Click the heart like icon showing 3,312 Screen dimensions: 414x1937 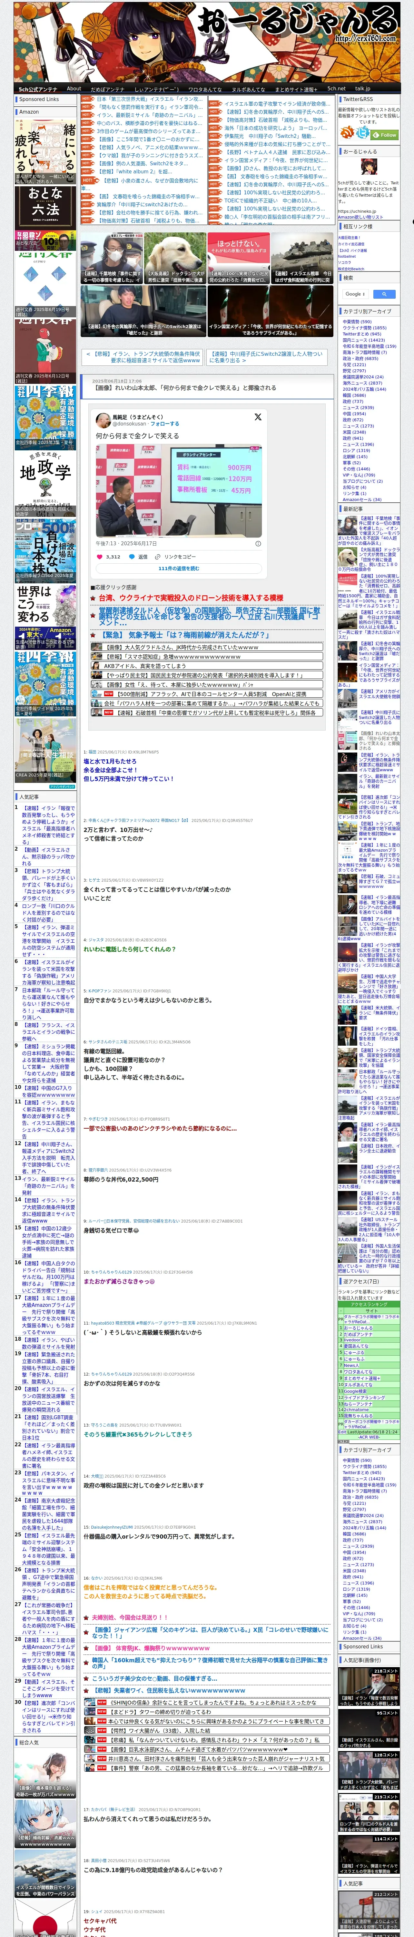100,557
